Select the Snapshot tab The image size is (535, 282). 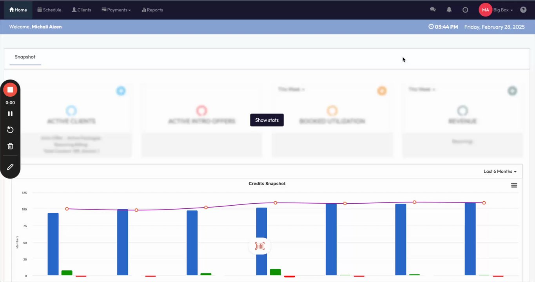(x=25, y=57)
